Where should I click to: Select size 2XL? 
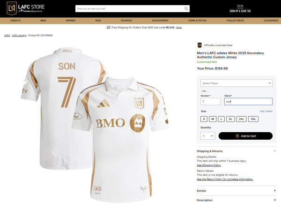coord(241,119)
